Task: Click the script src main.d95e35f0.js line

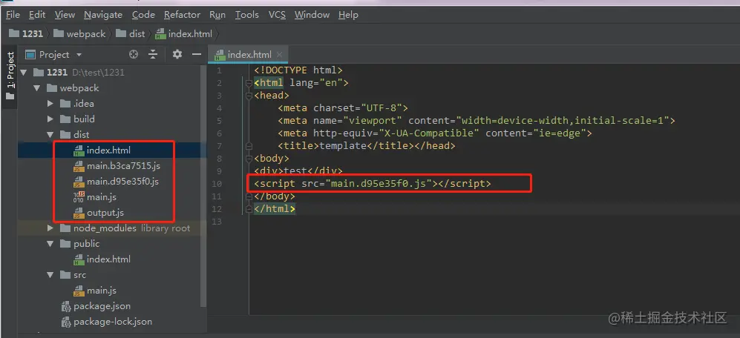Action: tap(373, 184)
